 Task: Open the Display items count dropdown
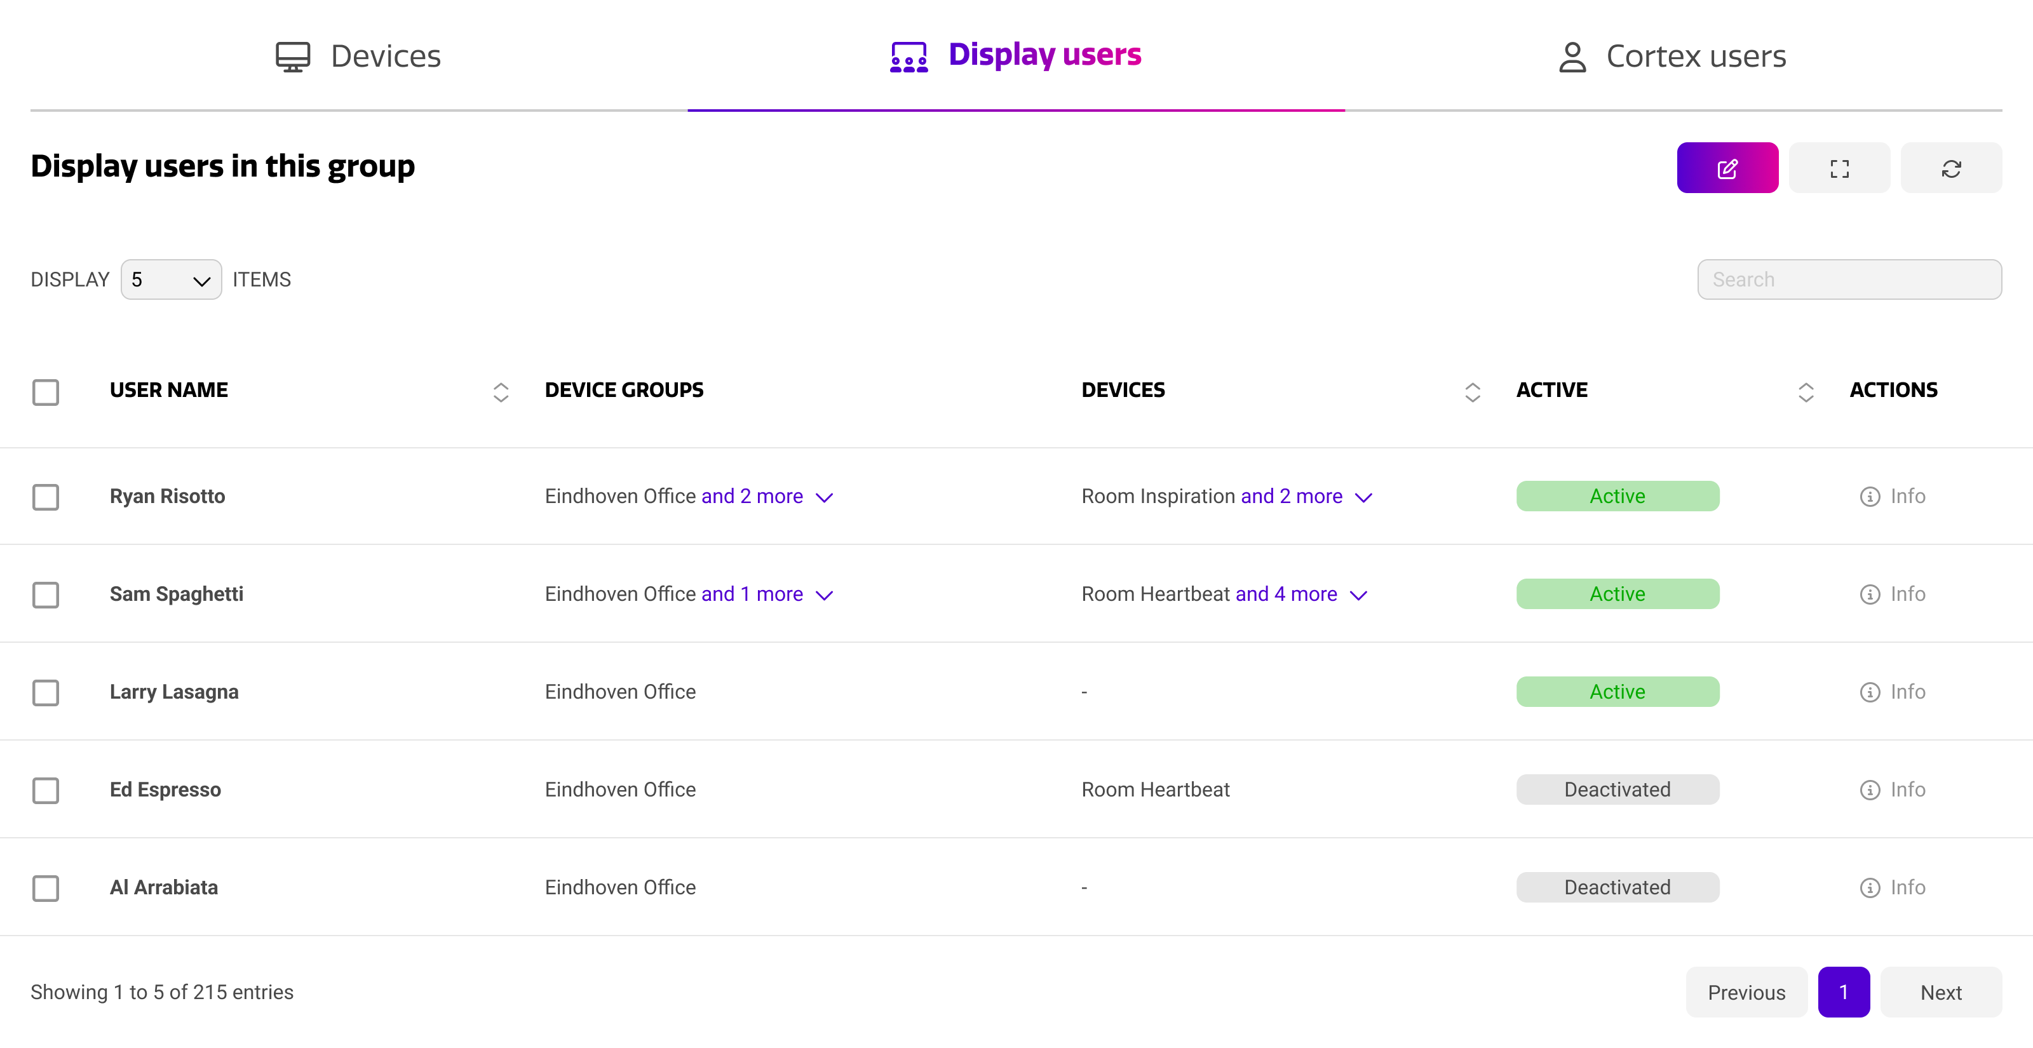click(170, 280)
